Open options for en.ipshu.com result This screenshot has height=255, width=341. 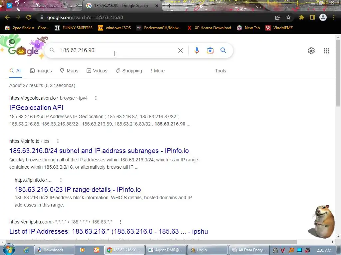point(121,222)
